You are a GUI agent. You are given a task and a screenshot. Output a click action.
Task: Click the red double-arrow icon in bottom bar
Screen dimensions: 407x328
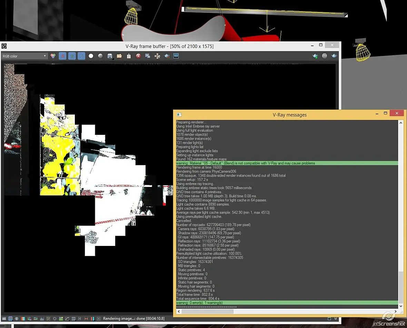click(86, 318)
